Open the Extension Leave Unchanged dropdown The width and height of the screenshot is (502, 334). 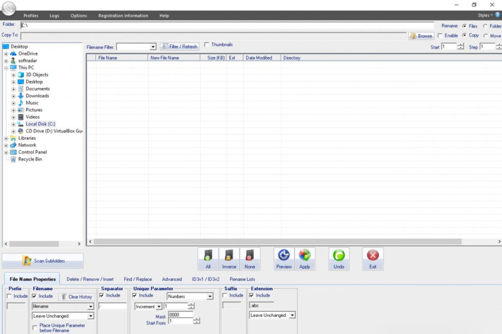click(x=292, y=315)
